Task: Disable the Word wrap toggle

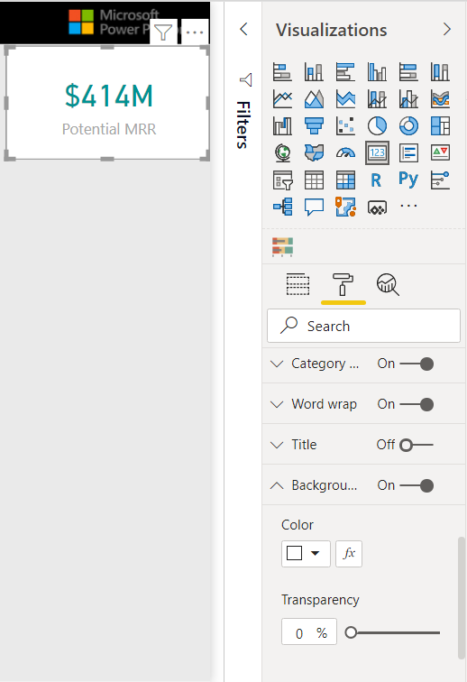Action: click(x=417, y=404)
